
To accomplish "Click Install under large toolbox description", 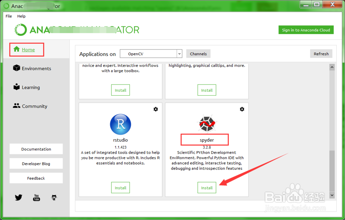I will [x=120, y=90].
